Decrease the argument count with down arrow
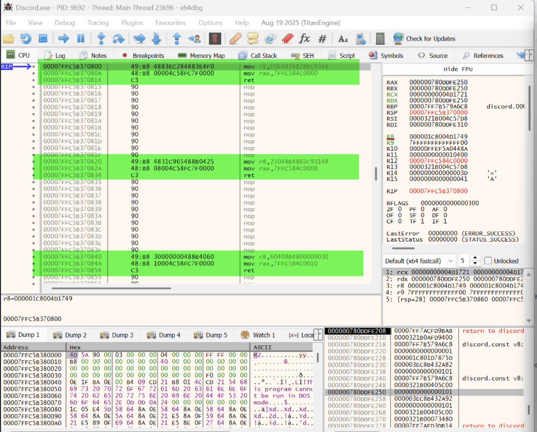Image resolution: width=537 pixels, height=432 pixels. coord(475,264)
